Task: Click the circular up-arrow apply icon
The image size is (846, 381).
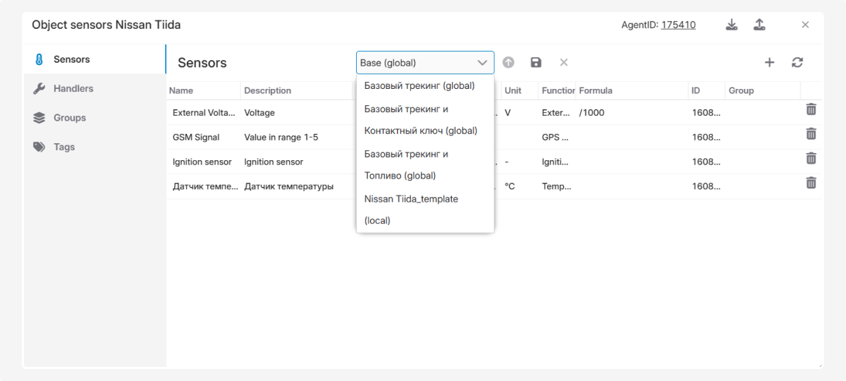Action: click(508, 63)
